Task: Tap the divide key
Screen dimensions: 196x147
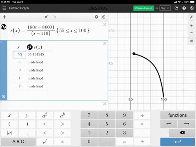Action: [142, 115]
